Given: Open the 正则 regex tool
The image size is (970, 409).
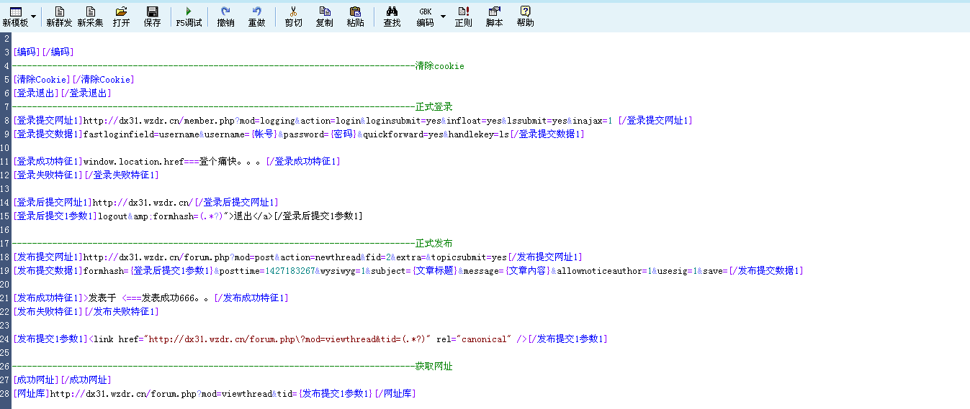Looking at the screenshot, I should pos(463,17).
